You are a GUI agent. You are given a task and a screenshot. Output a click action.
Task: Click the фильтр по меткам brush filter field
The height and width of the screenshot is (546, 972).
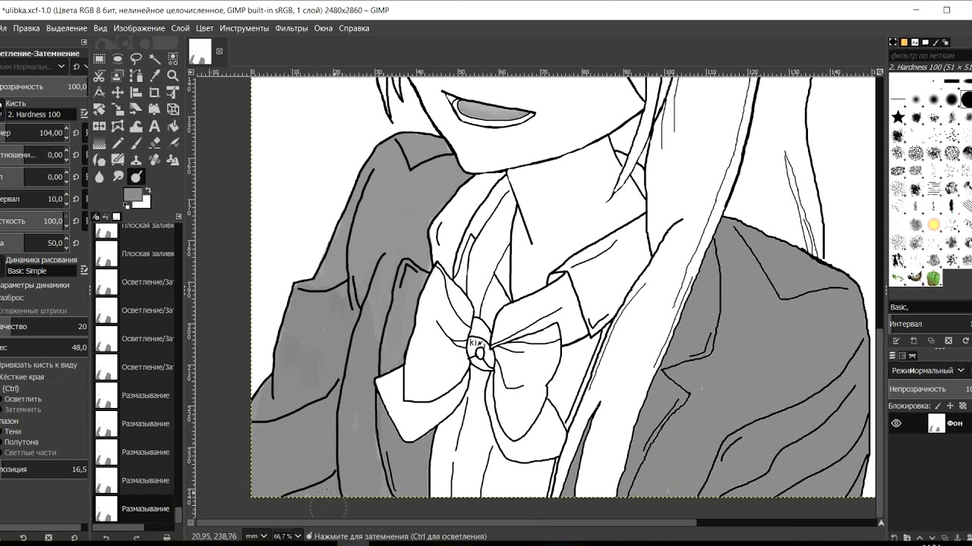[x=930, y=55]
